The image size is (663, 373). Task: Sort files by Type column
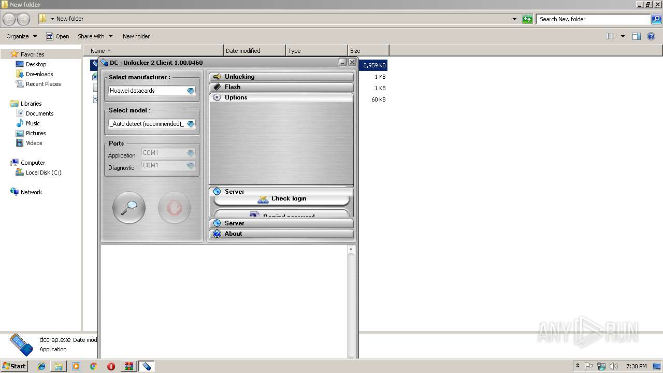pos(316,51)
